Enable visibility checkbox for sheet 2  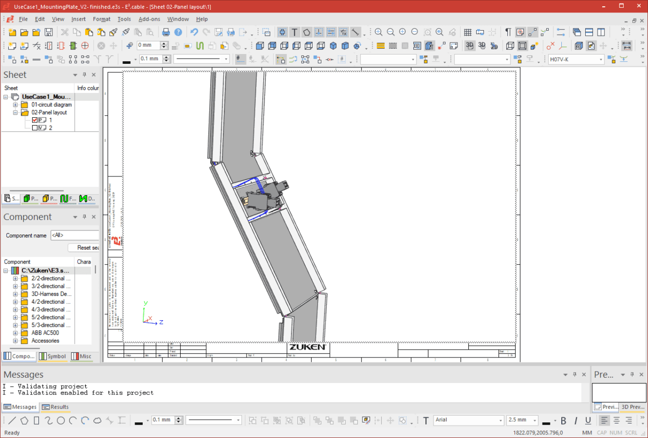34,127
